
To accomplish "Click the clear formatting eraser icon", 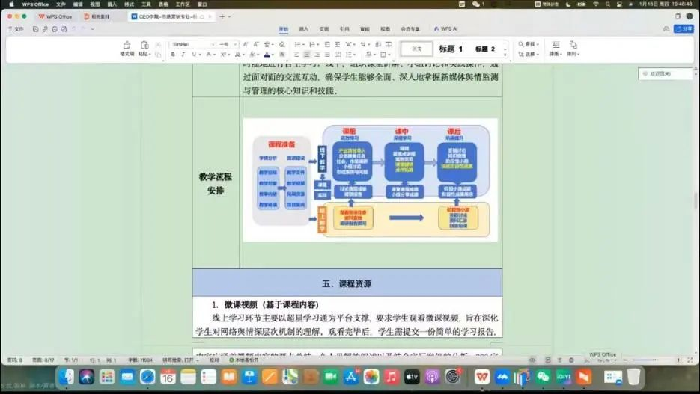I will point(281,45).
